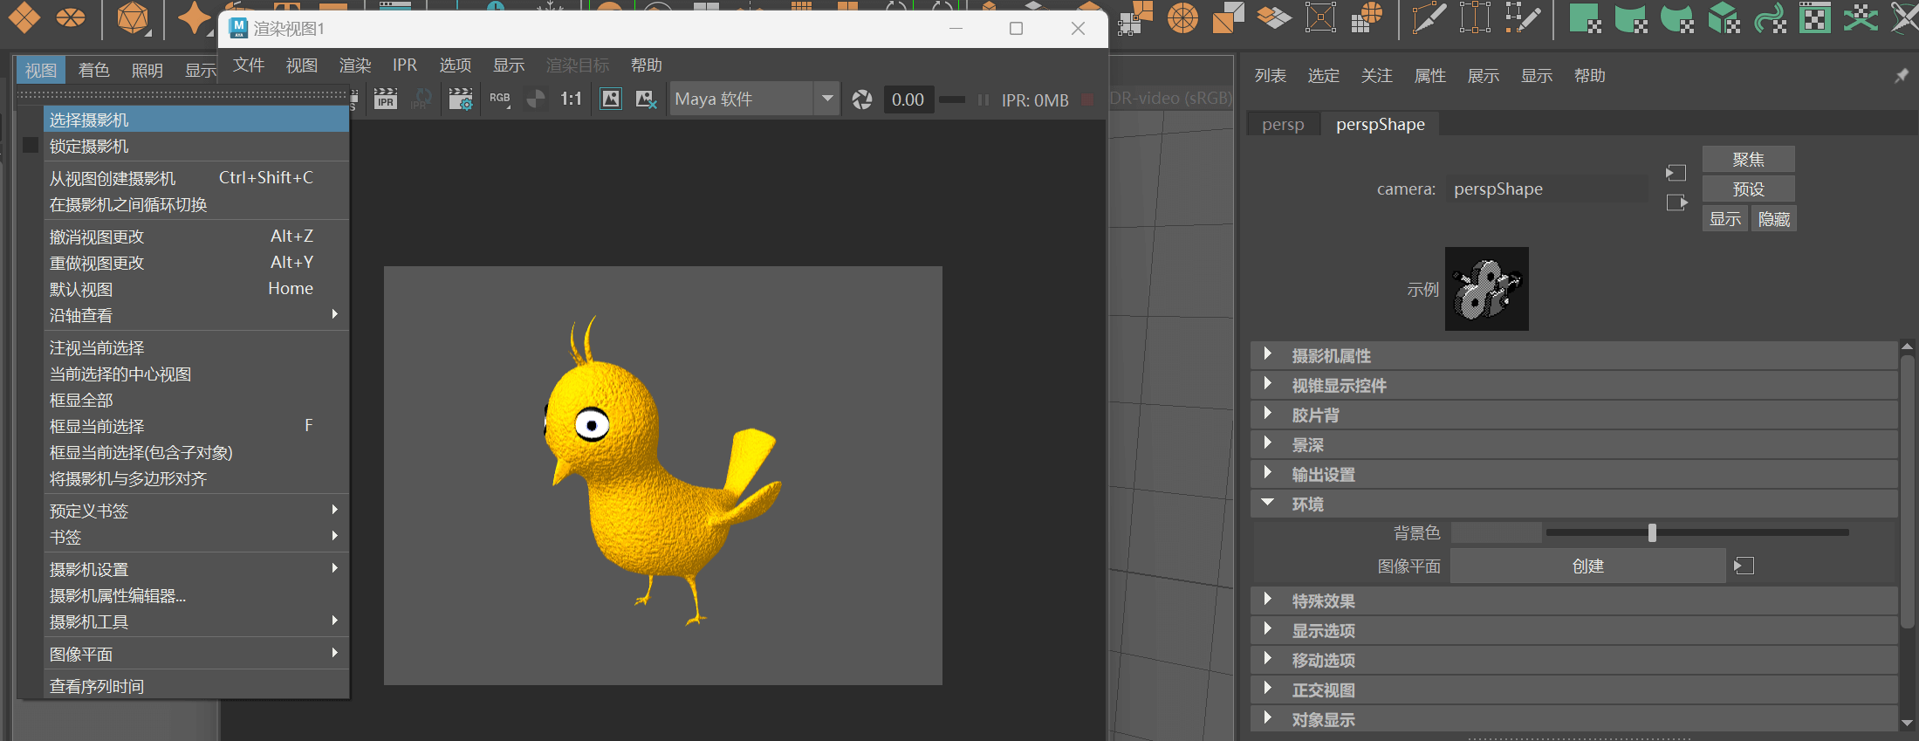Collapse the 环境 section
1919x741 pixels.
click(x=1574, y=504)
